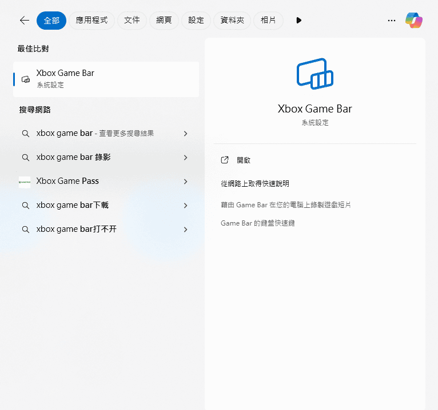The height and width of the screenshot is (410, 438).
Task: Click 開啟 to open Xbox Game Bar
Action: (244, 160)
